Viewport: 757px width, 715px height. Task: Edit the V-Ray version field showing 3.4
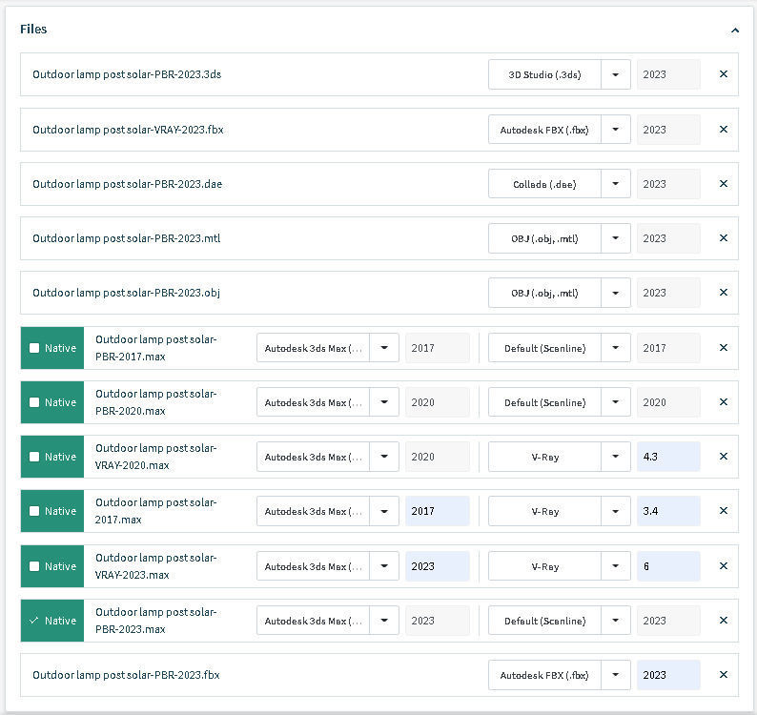coord(668,511)
